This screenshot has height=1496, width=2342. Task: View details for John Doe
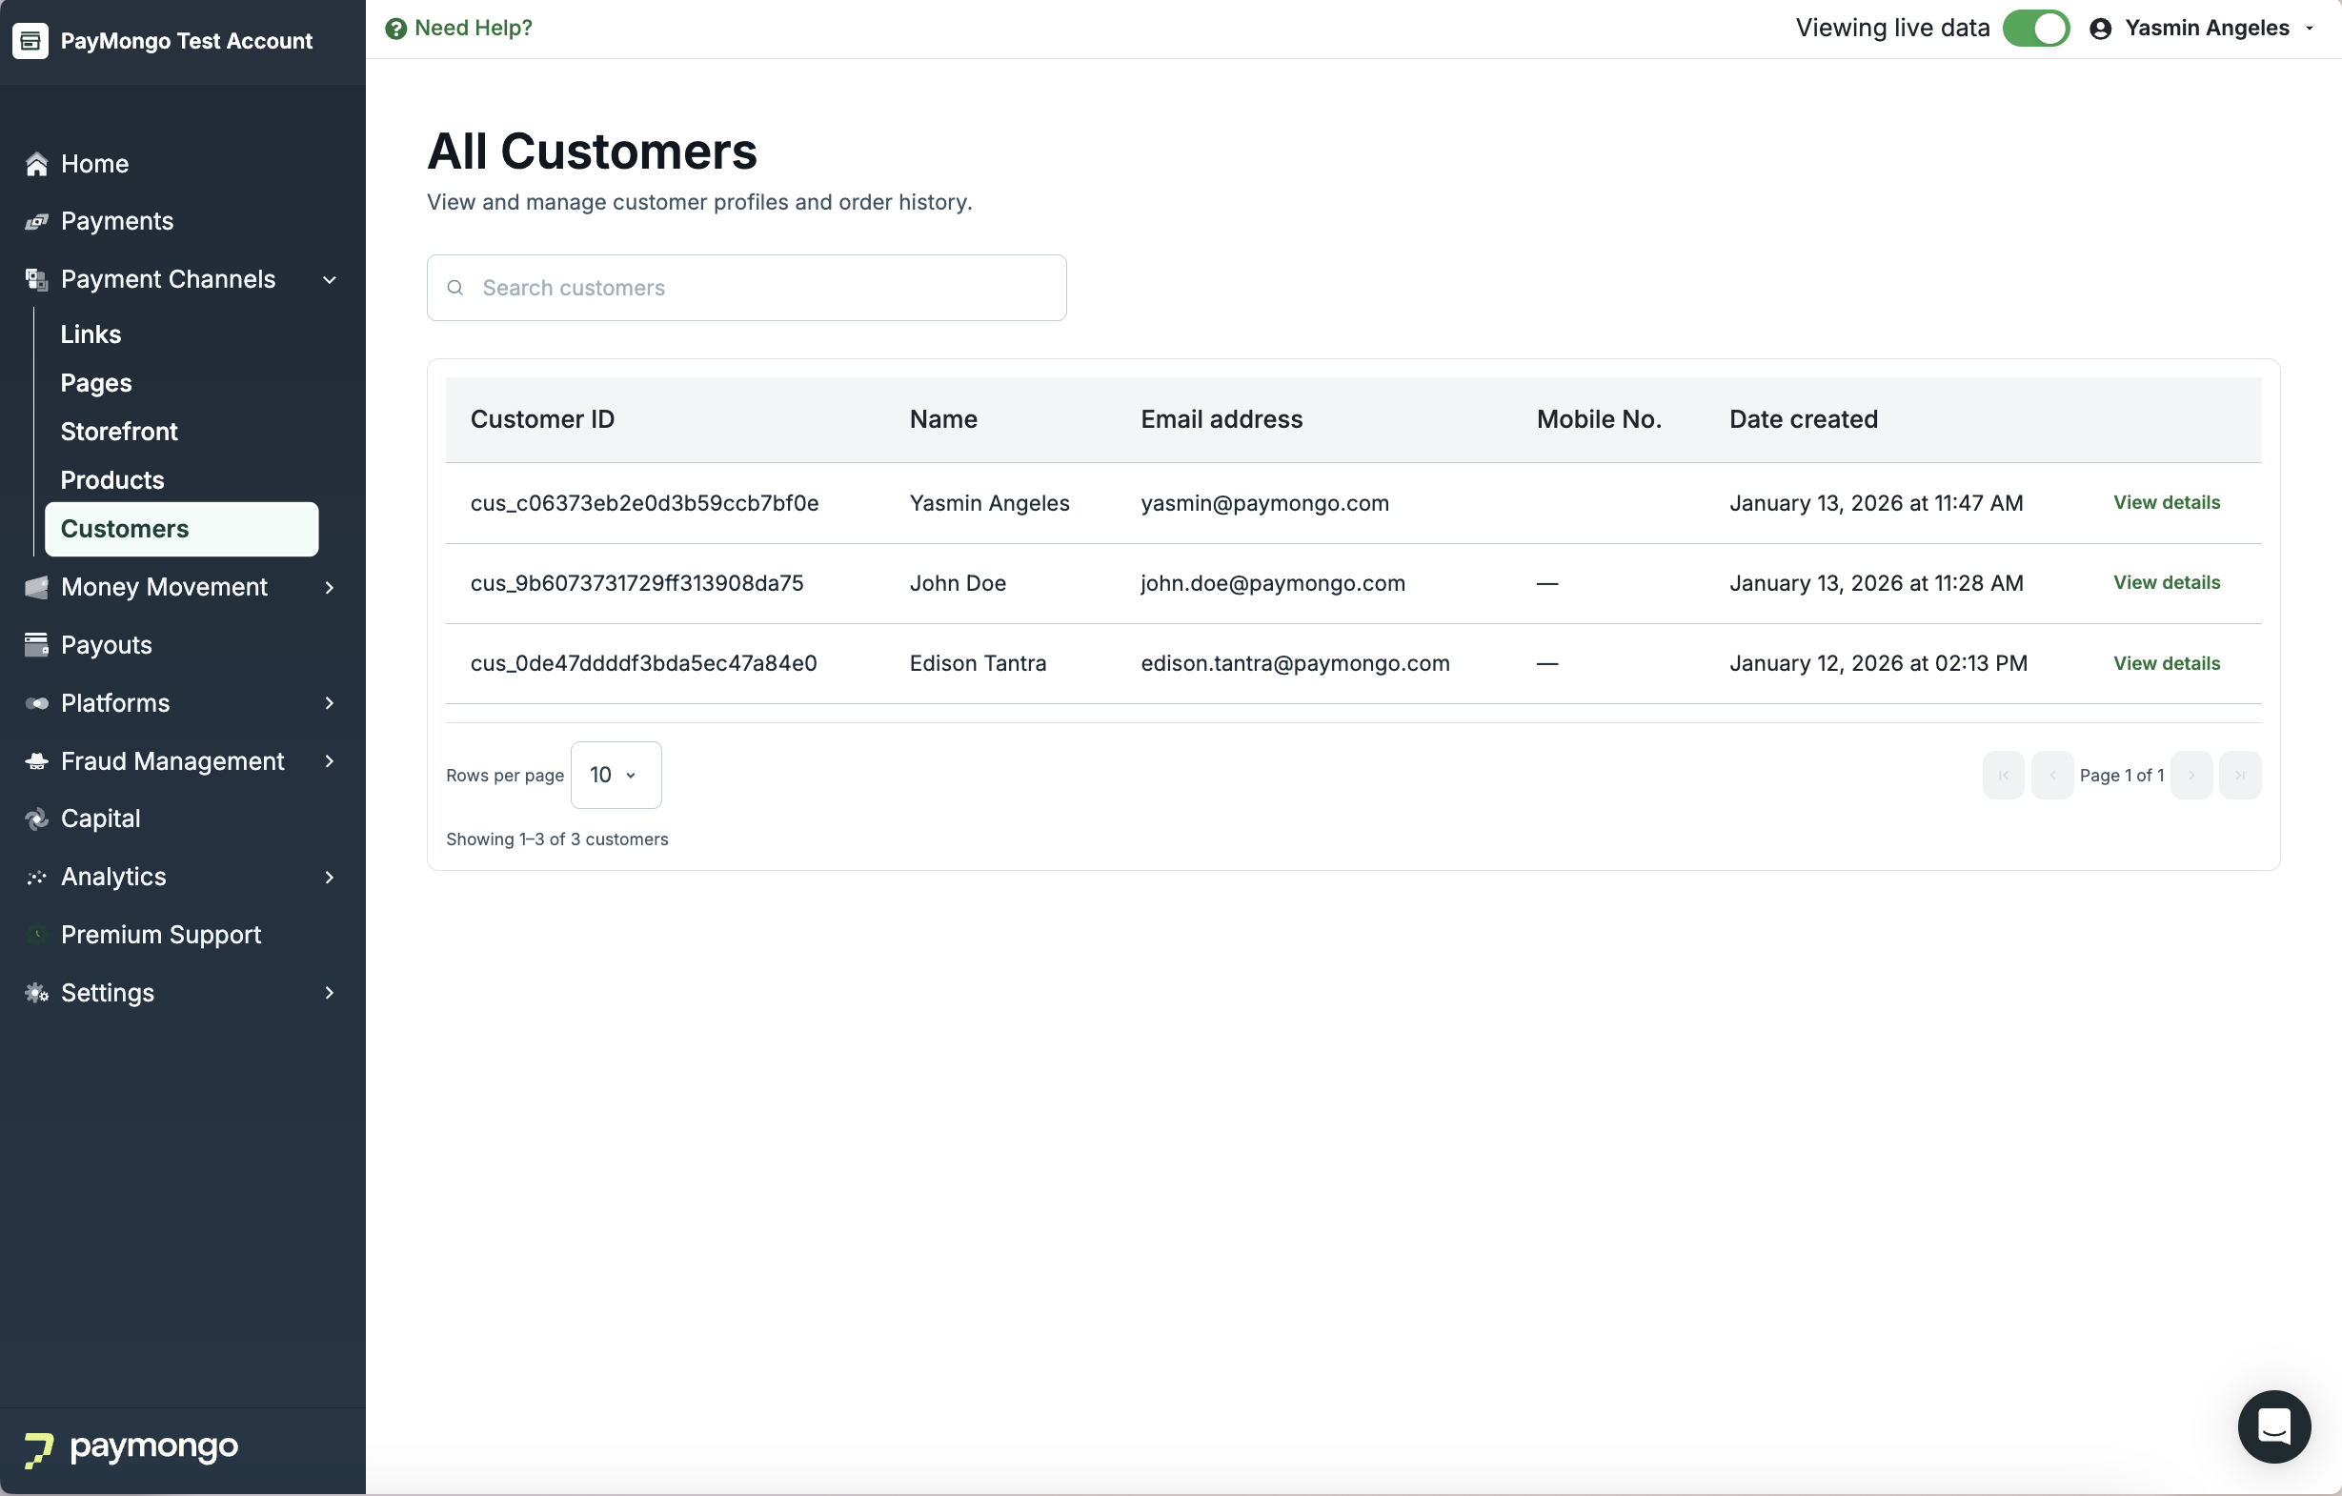[x=2166, y=582]
